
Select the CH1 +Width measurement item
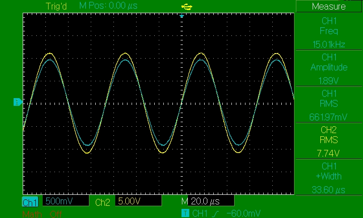click(329, 176)
